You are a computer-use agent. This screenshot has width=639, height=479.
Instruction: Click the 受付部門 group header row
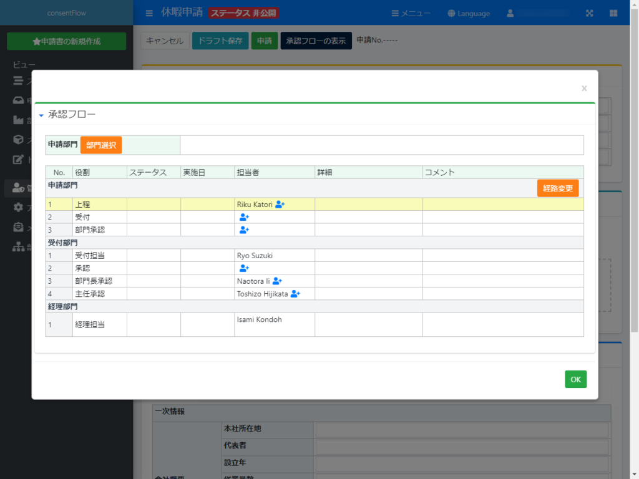(x=315, y=243)
